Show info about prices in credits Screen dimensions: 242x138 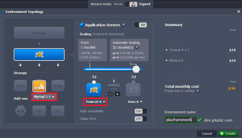pyautogui.click(x=198, y=91)
